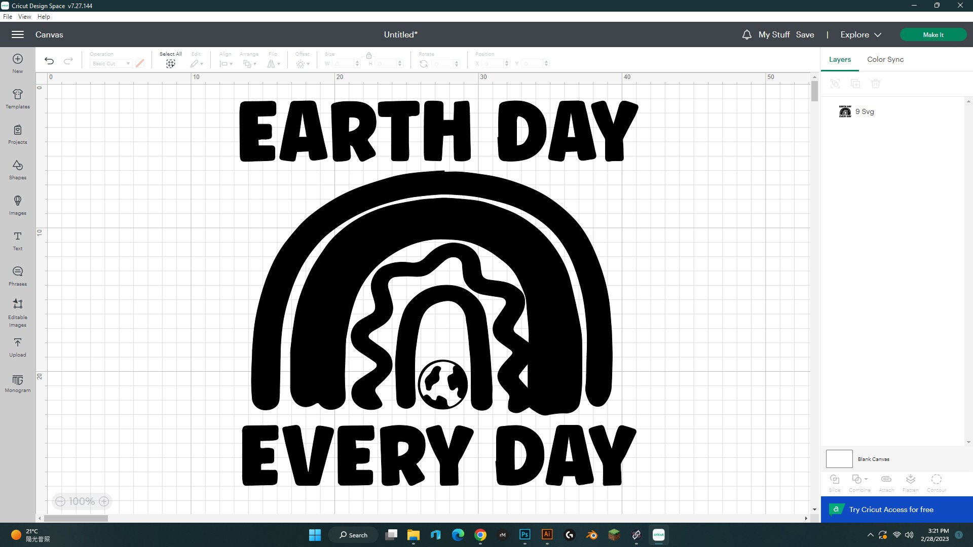Open the Shapes panel
973x547 pixels.
17,170
